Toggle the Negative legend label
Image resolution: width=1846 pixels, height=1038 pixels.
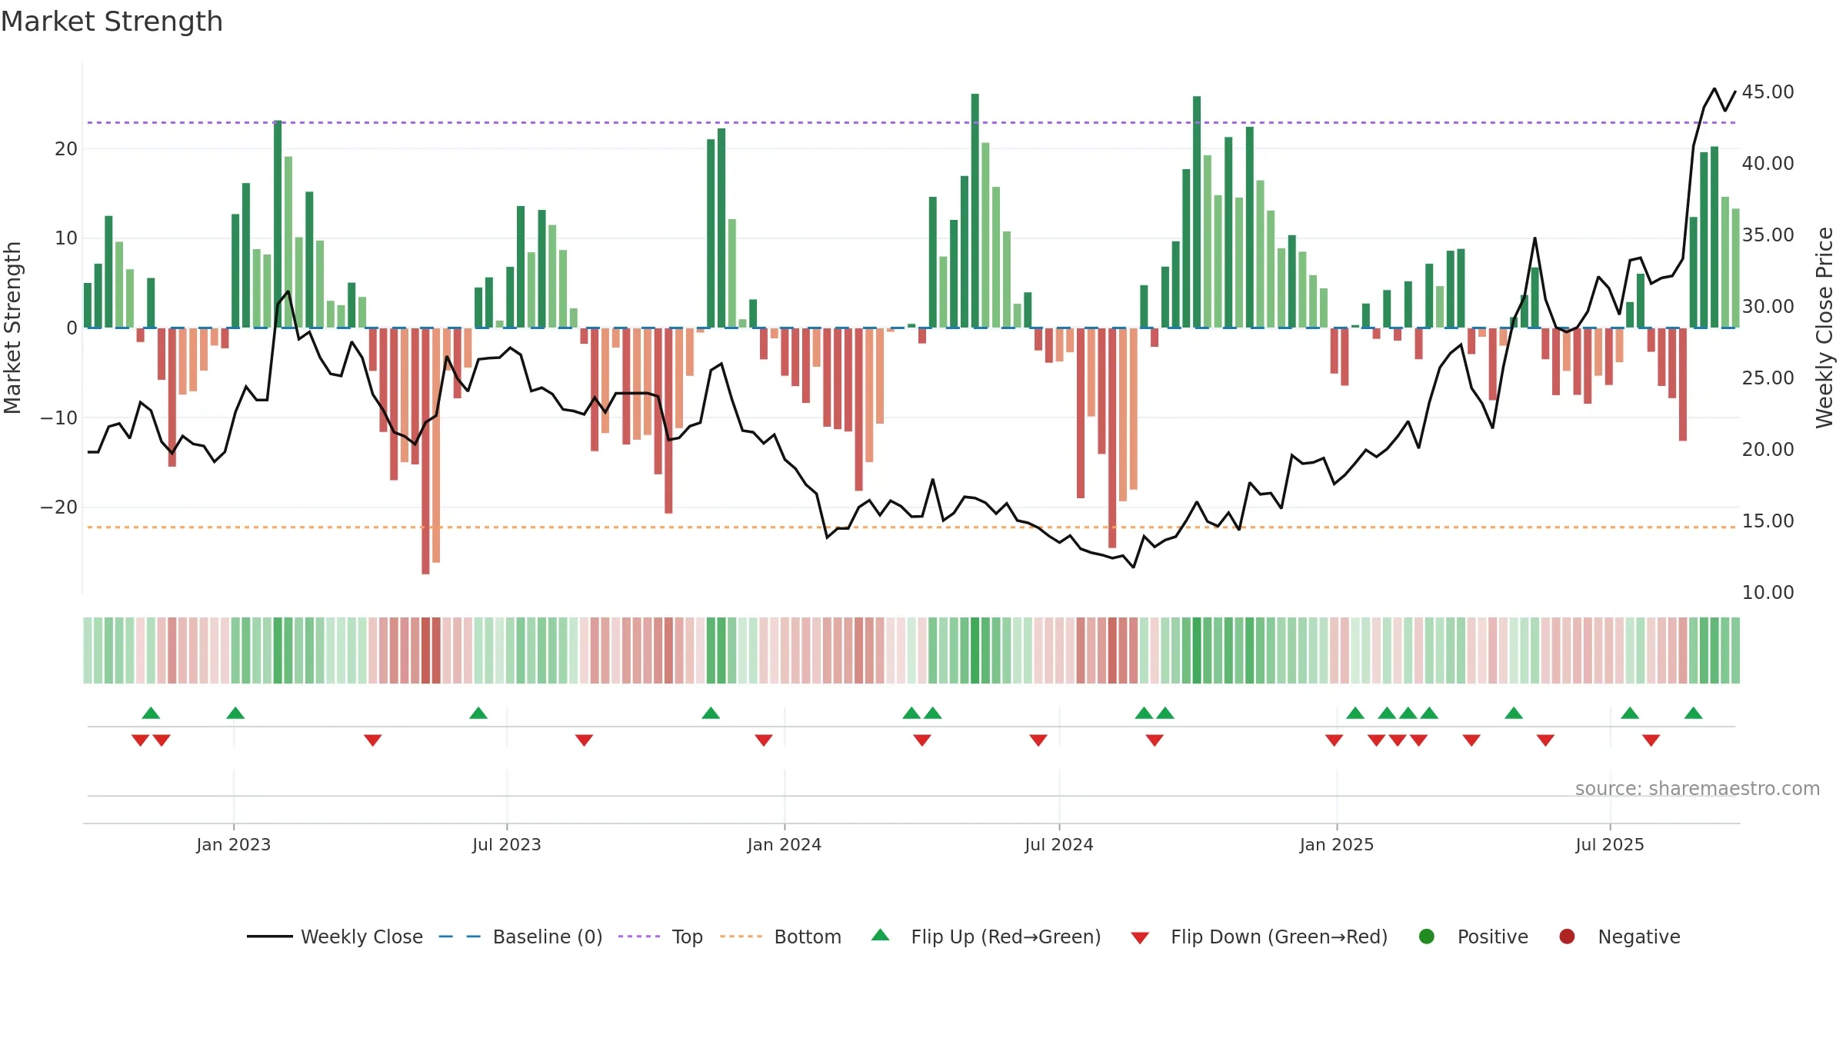pos(1638,937)
